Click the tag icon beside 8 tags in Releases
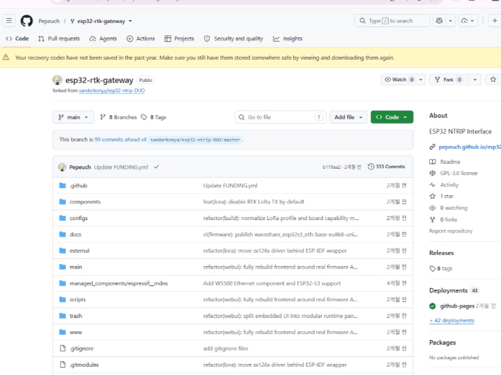Viewport: 501px width, 375px height. [432, 269]
